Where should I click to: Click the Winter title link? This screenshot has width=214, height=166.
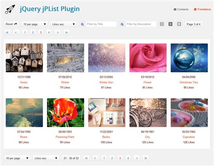coord(65,82)
